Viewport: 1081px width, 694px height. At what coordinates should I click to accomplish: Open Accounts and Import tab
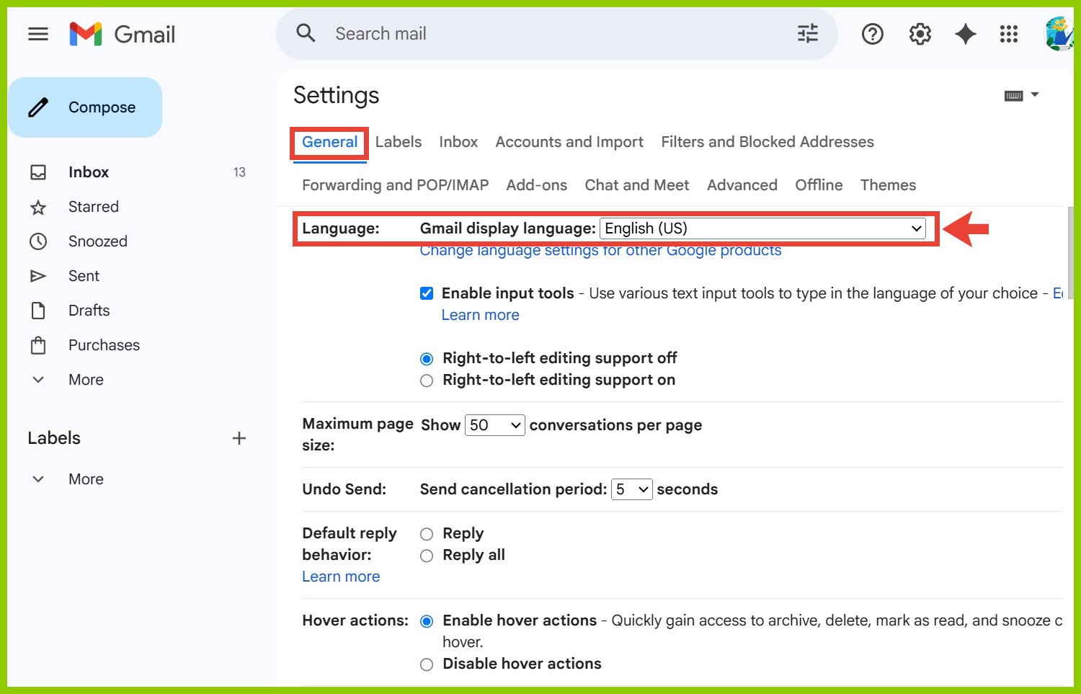pyautogui.click(x=569, y=142)
